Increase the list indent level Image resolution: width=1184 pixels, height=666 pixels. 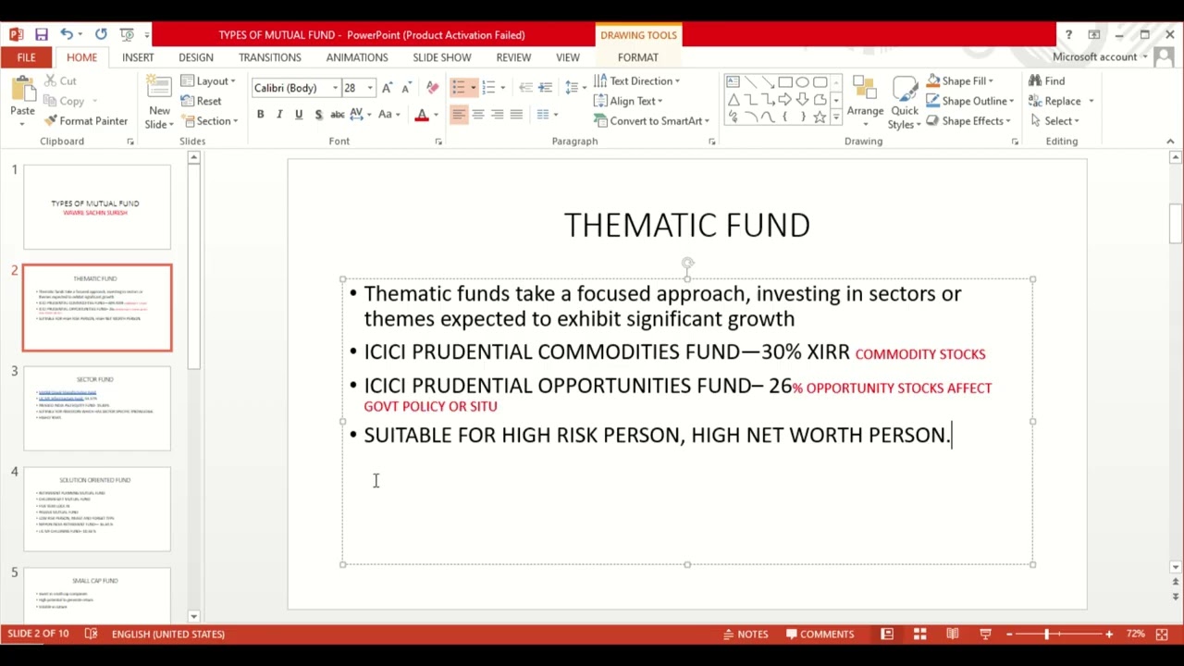[546, 88]
